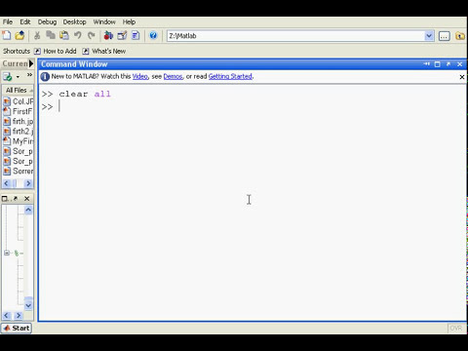This screenshot has width=468, height=351.
Task: Click the OVR indicator in status bar
Action: point(455,329)
